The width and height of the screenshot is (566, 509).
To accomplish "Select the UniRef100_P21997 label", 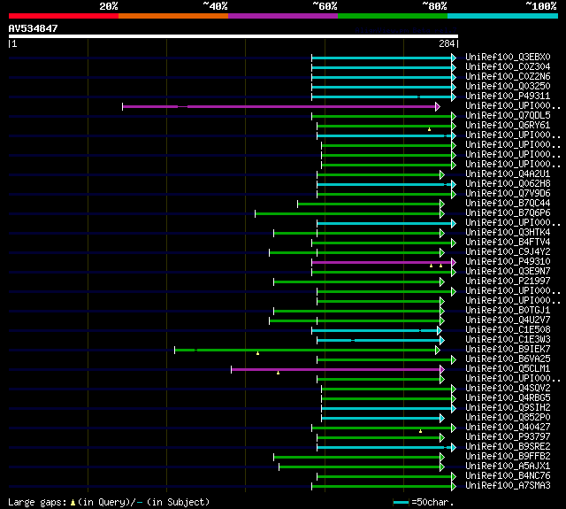I will pos(508,281).
